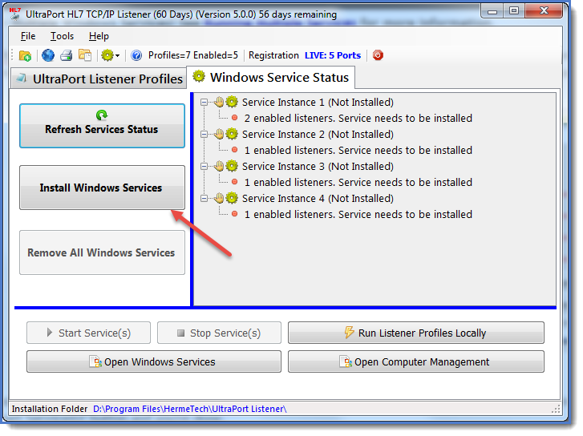Collapse the Service Instance 2 tree node
Screen dimensions: 583x436
[204, 134]
